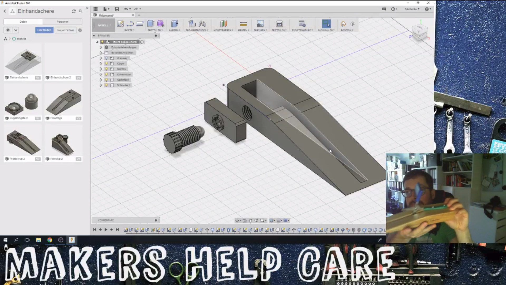Viewport: 506px width, 285px height.
Task: Click the Save icon in top bar
Action: (x=117, y=9)
